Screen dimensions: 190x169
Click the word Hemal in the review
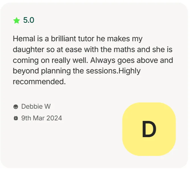[x=24, y=39]
